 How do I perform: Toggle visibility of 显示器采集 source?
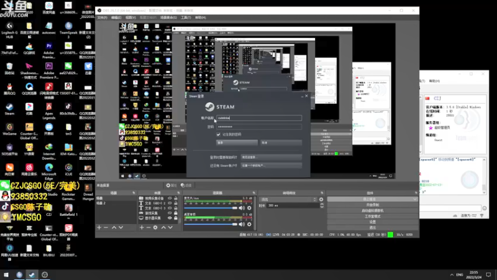pos(170,218)
